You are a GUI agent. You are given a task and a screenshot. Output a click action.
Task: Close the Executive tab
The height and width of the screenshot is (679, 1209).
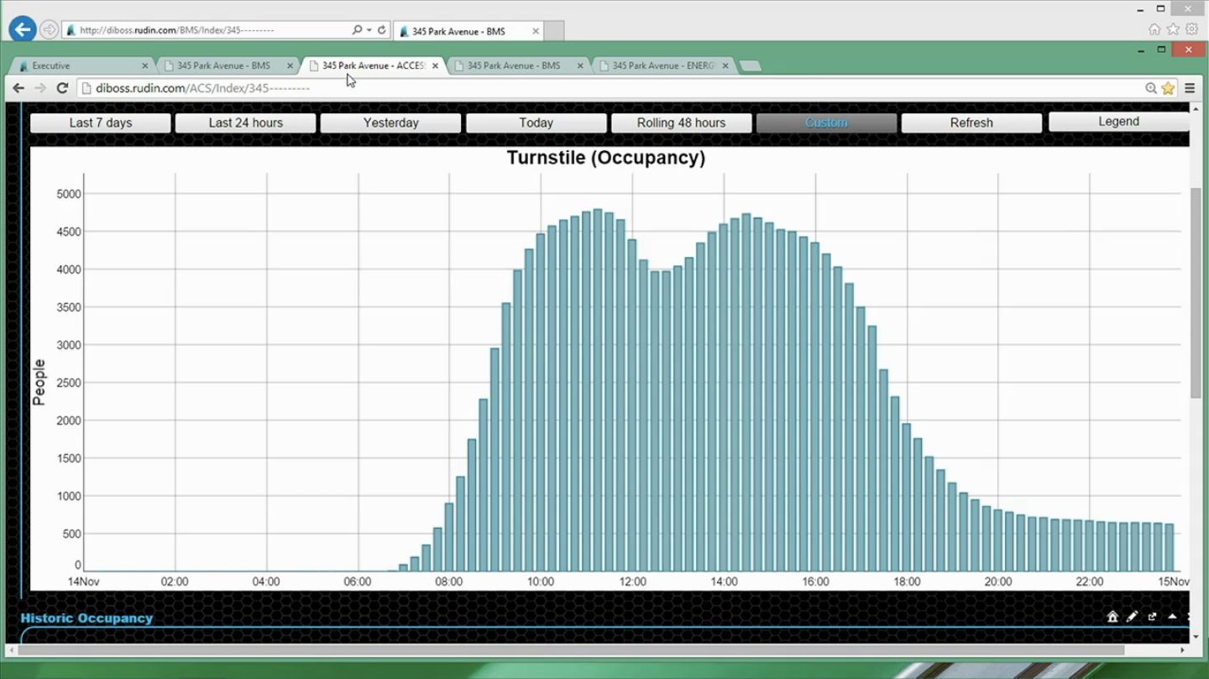[144, 65]
